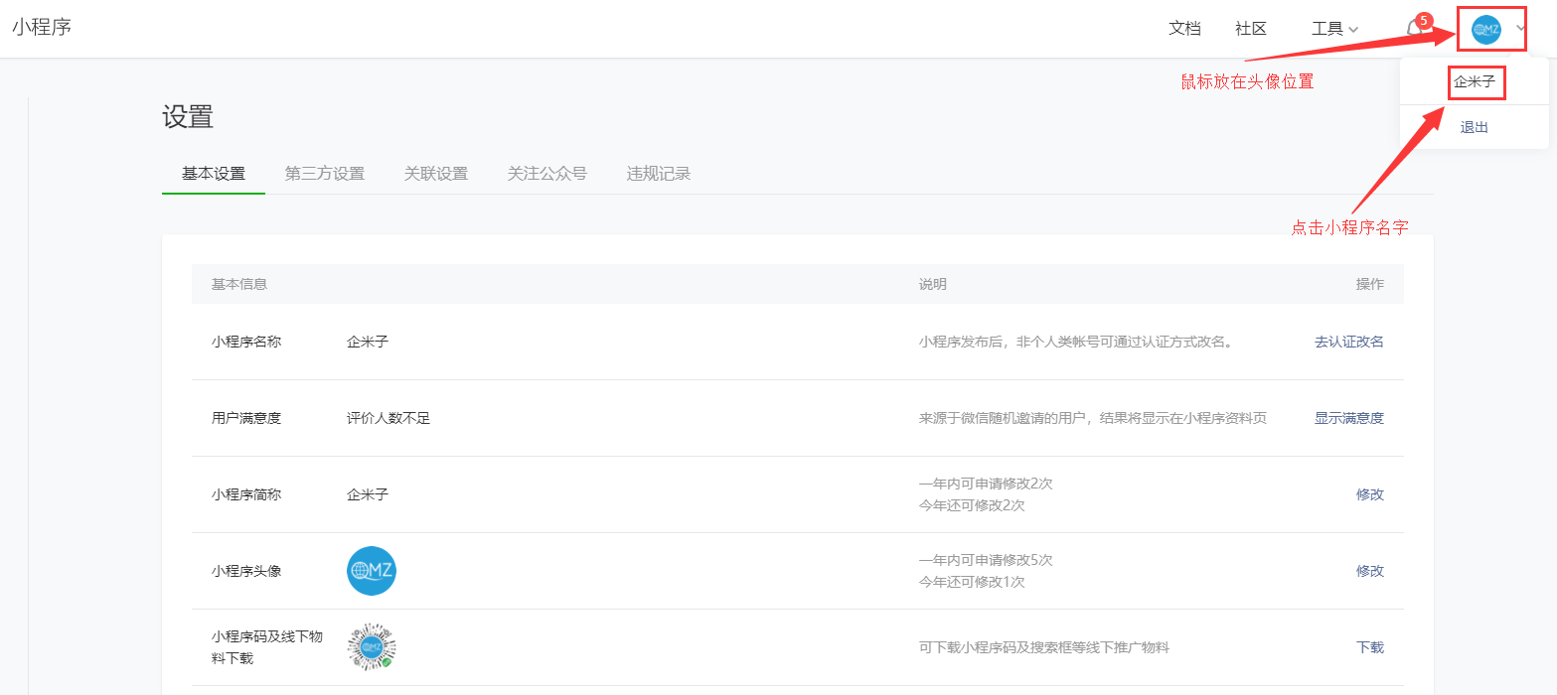The width and height of the screenshot is (1557, 695).
Task: Click the 一年内可申请修改2次 note
Action: pos(986,484)
